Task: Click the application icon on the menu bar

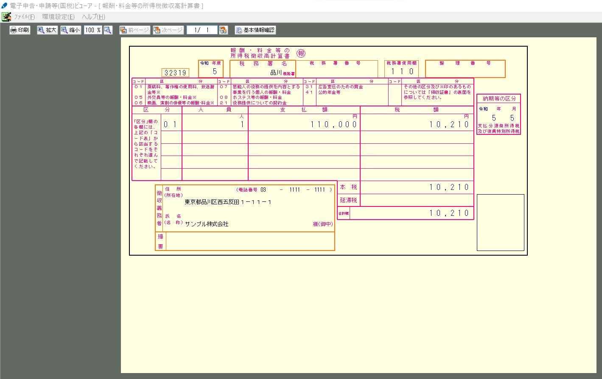Action: click(x=6, y=17)
